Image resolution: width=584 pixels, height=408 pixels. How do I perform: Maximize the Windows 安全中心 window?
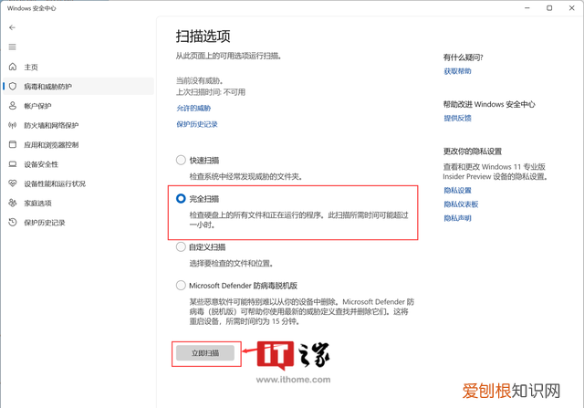549,8
